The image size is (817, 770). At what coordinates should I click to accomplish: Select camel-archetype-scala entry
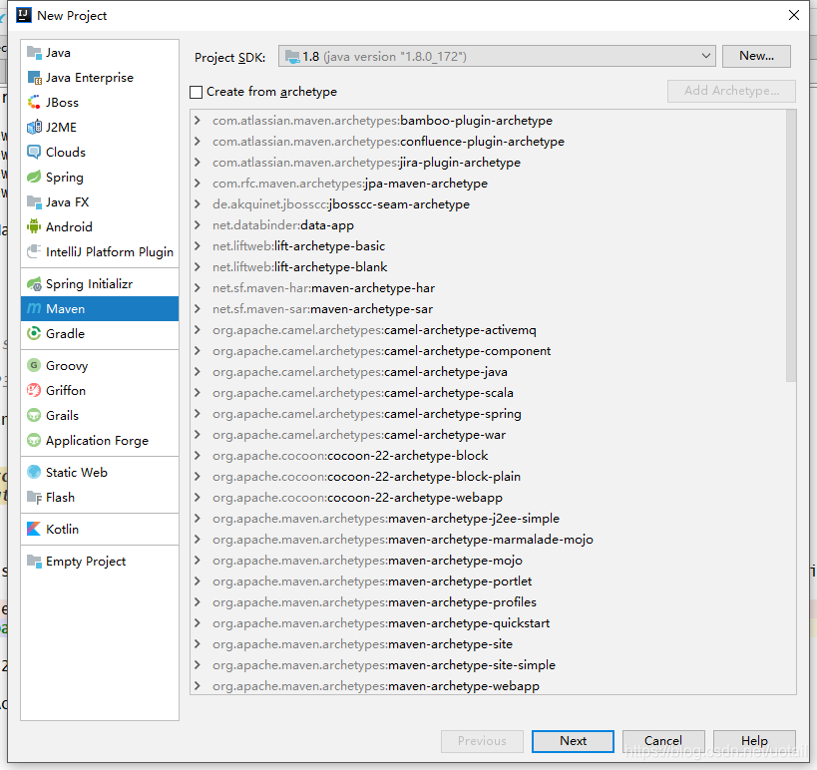(x=488, y=393)
